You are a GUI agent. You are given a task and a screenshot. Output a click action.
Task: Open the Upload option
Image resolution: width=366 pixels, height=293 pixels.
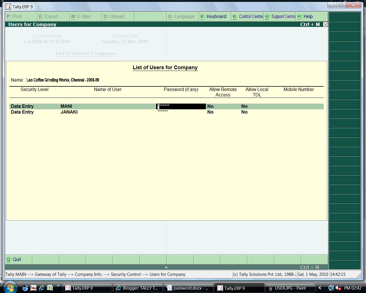click(118, 17)
